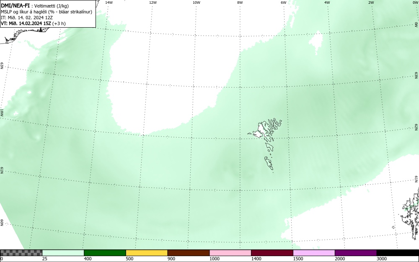Click the '8W' longitude label
This screenshot has width=419, height=262.
[x=240, y=3]
